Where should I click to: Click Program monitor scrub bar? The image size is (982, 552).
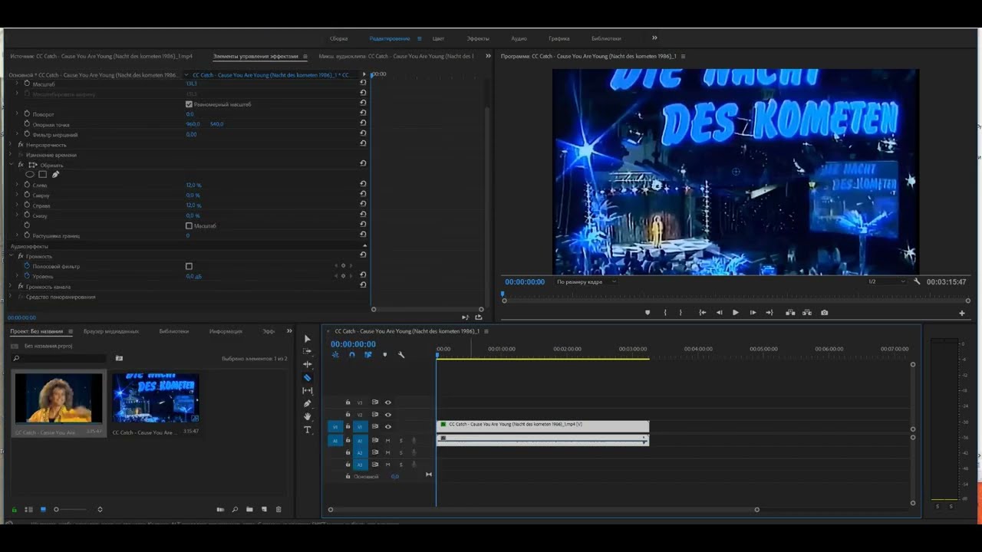coord(736,301)
